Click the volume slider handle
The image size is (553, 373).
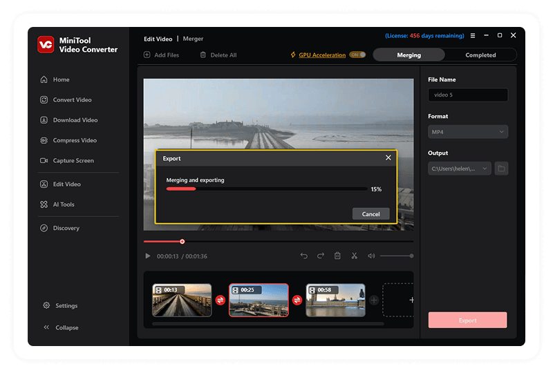411,256
